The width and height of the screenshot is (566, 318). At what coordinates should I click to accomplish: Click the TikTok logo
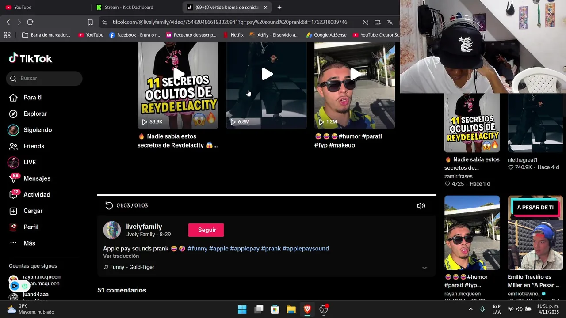pos(31,58)
